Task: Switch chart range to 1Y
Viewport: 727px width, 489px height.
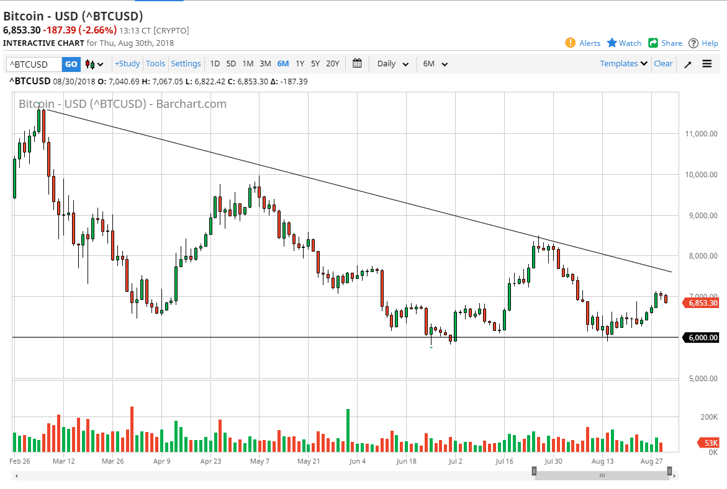Action: pos(299,64)
